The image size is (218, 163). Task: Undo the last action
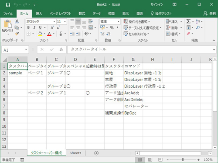click(16, 5)
